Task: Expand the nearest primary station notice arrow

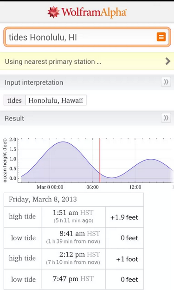Action: pos(168,61)
